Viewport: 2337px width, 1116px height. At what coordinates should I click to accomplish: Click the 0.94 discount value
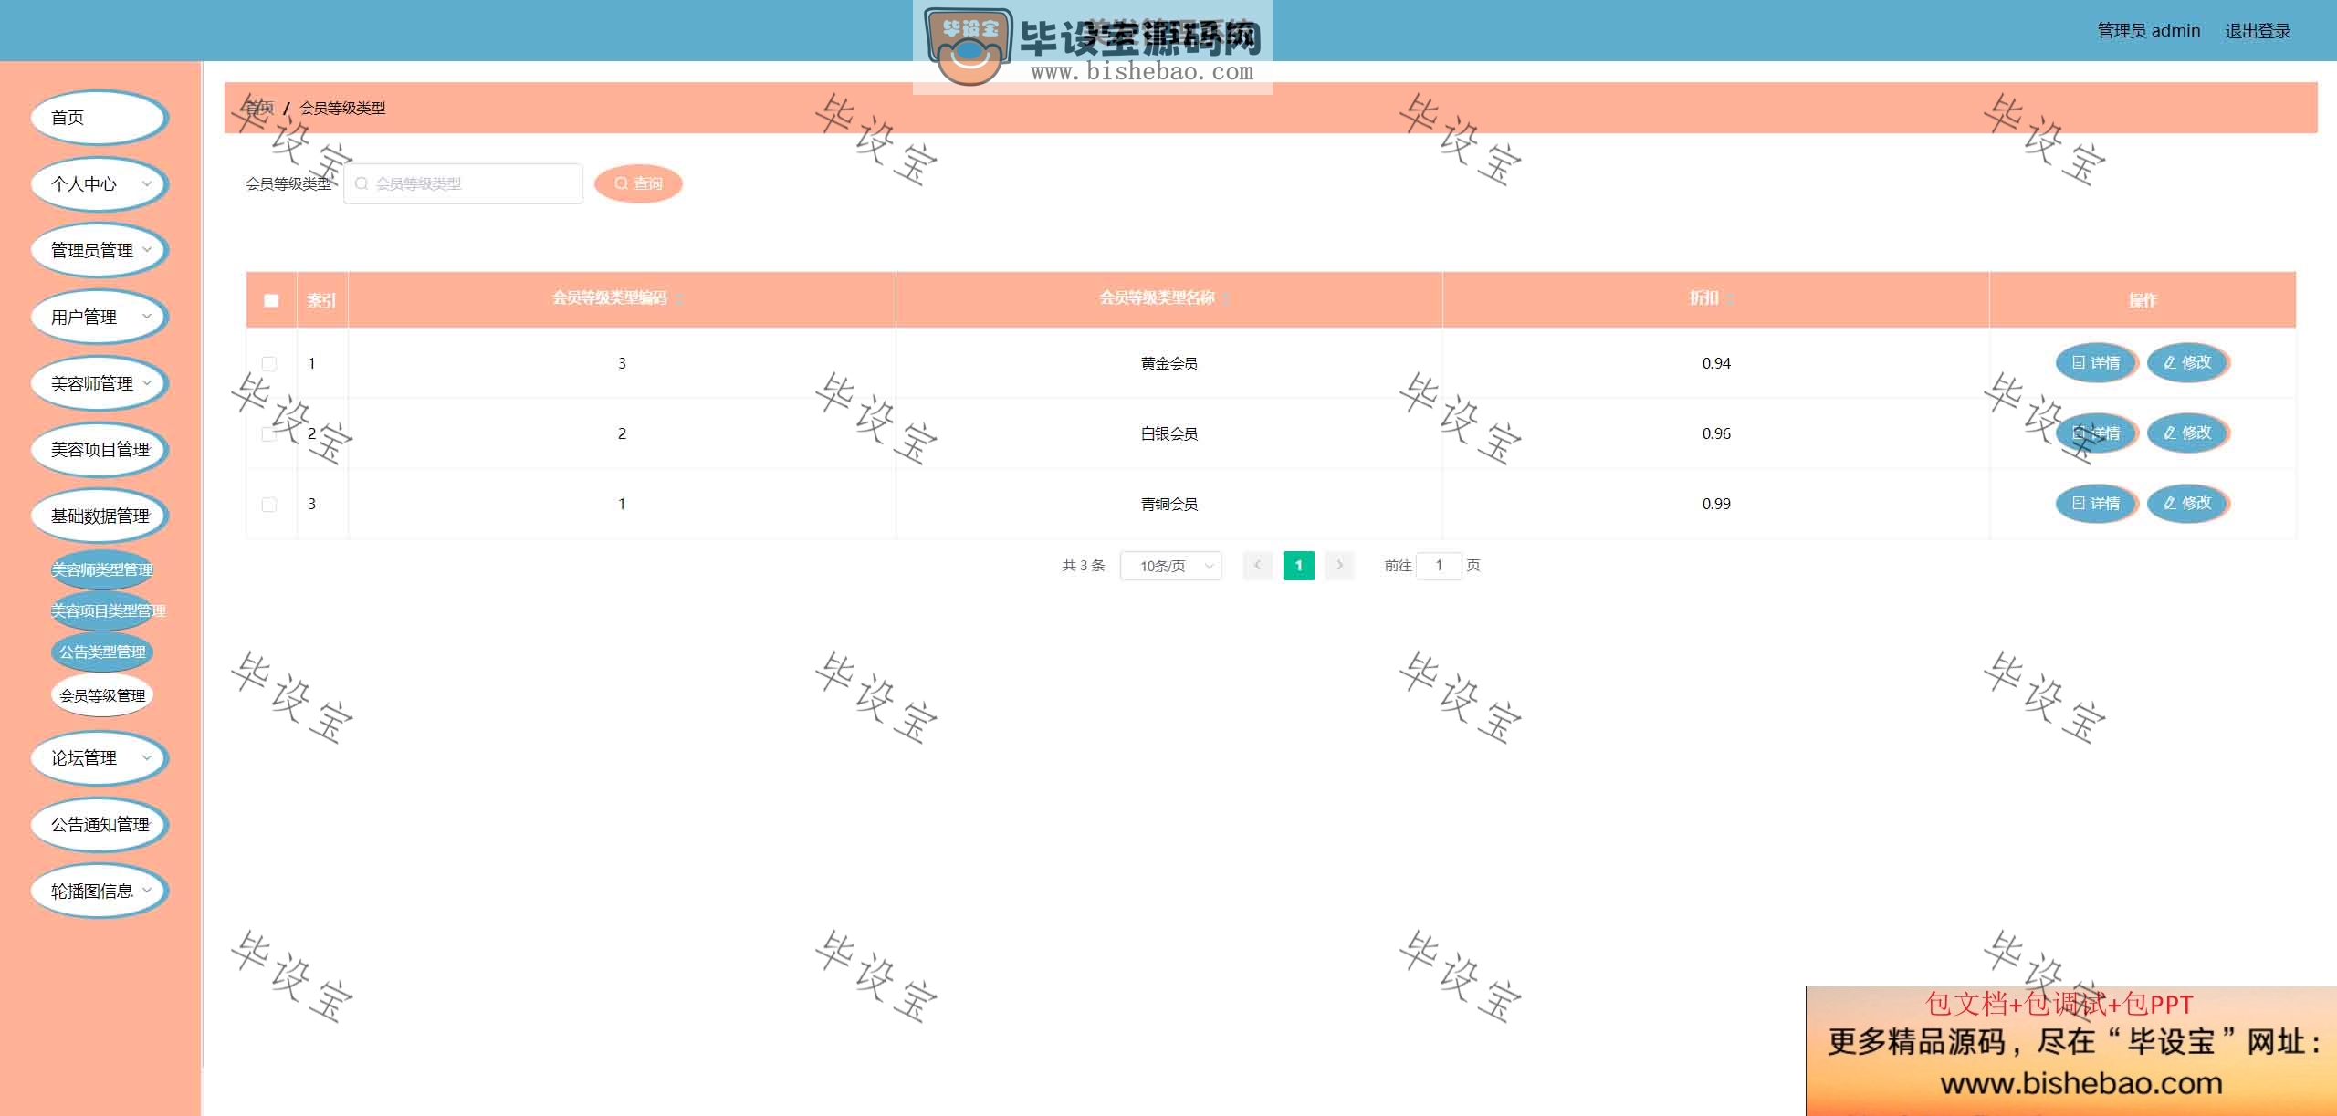click(1716, 363)
